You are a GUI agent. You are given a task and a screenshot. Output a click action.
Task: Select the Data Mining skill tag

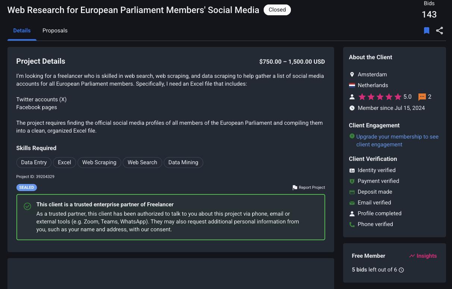click(x=183, y=162)
